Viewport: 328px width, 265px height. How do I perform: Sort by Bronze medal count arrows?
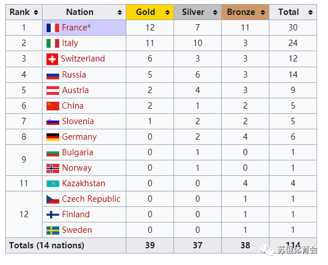pyautogui.click(x=263, y=12)
